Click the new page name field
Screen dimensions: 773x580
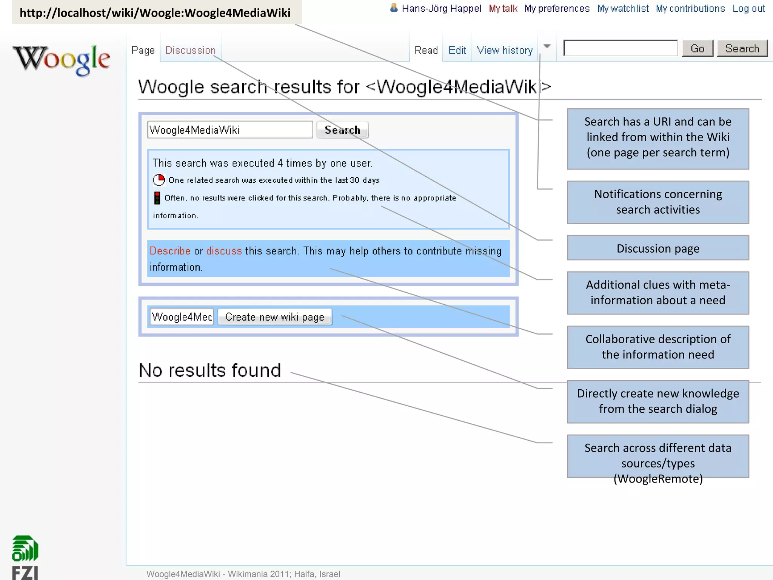182,317
